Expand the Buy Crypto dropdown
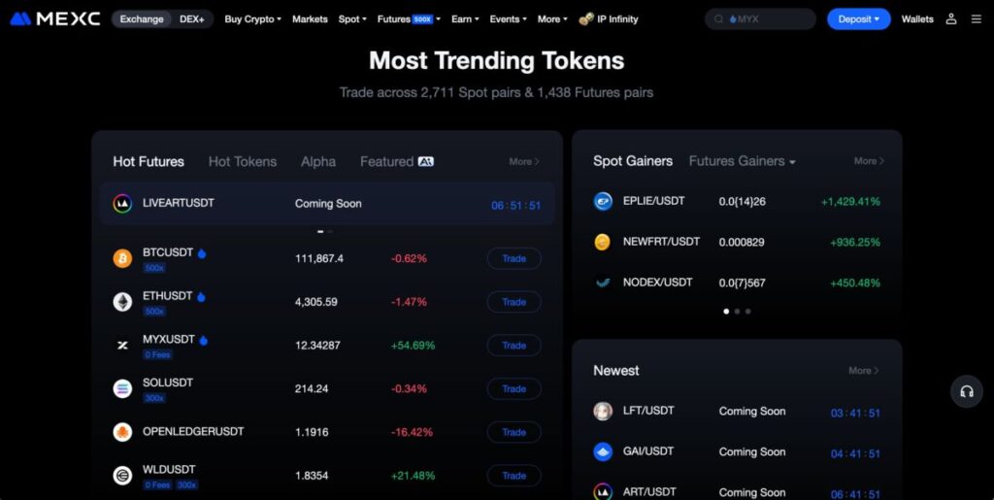 tap(252, 19)
